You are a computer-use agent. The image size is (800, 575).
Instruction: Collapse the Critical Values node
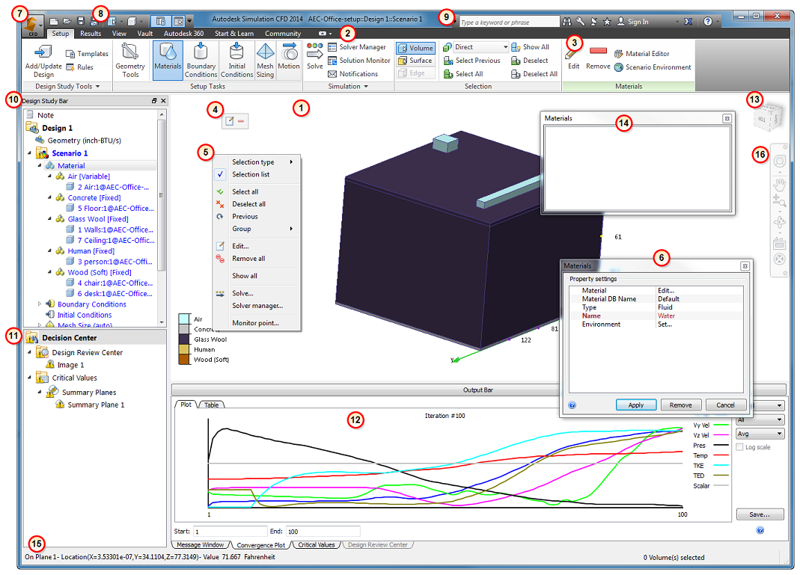tap(30, 378)
